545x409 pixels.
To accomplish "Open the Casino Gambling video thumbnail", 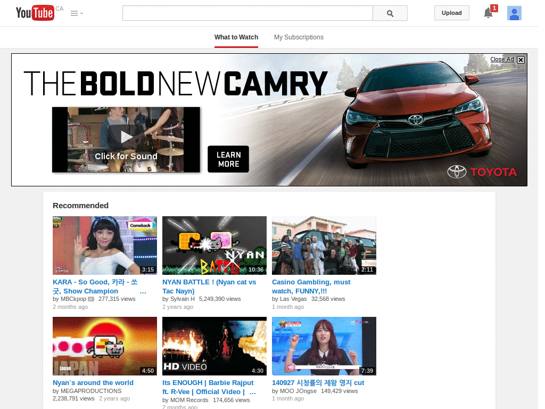I will (x=324, y=246).
